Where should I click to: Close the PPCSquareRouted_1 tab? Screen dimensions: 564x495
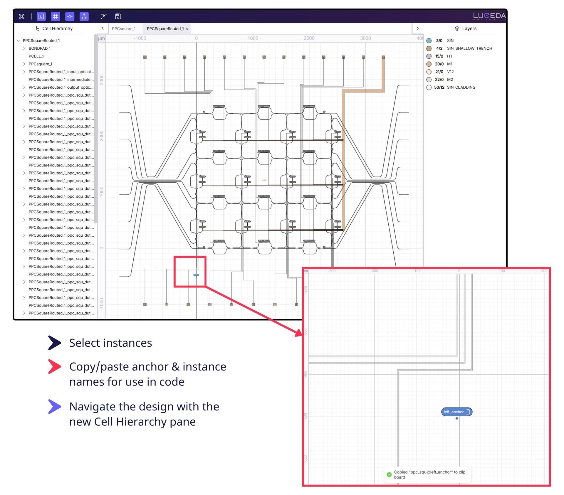click(187, 29)
